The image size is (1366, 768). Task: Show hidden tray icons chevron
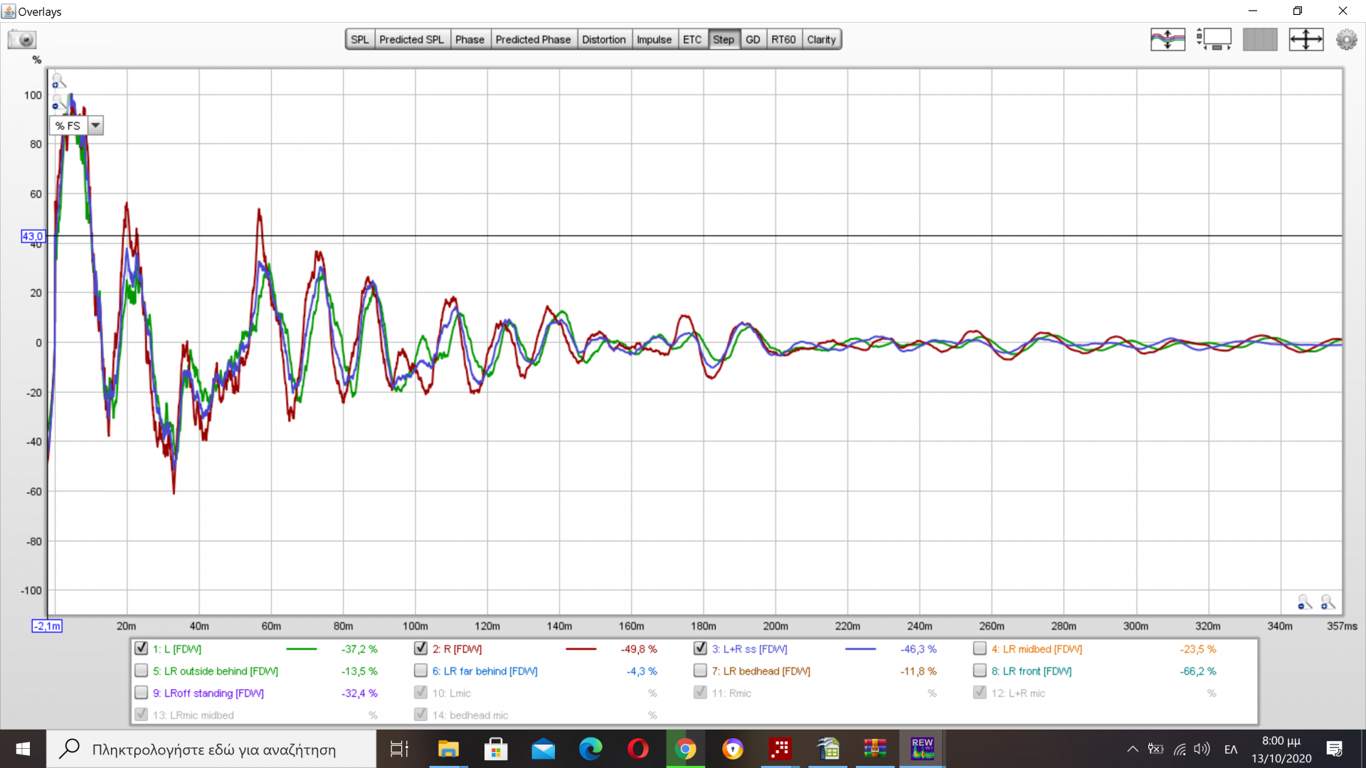(x=1132, y=749)
